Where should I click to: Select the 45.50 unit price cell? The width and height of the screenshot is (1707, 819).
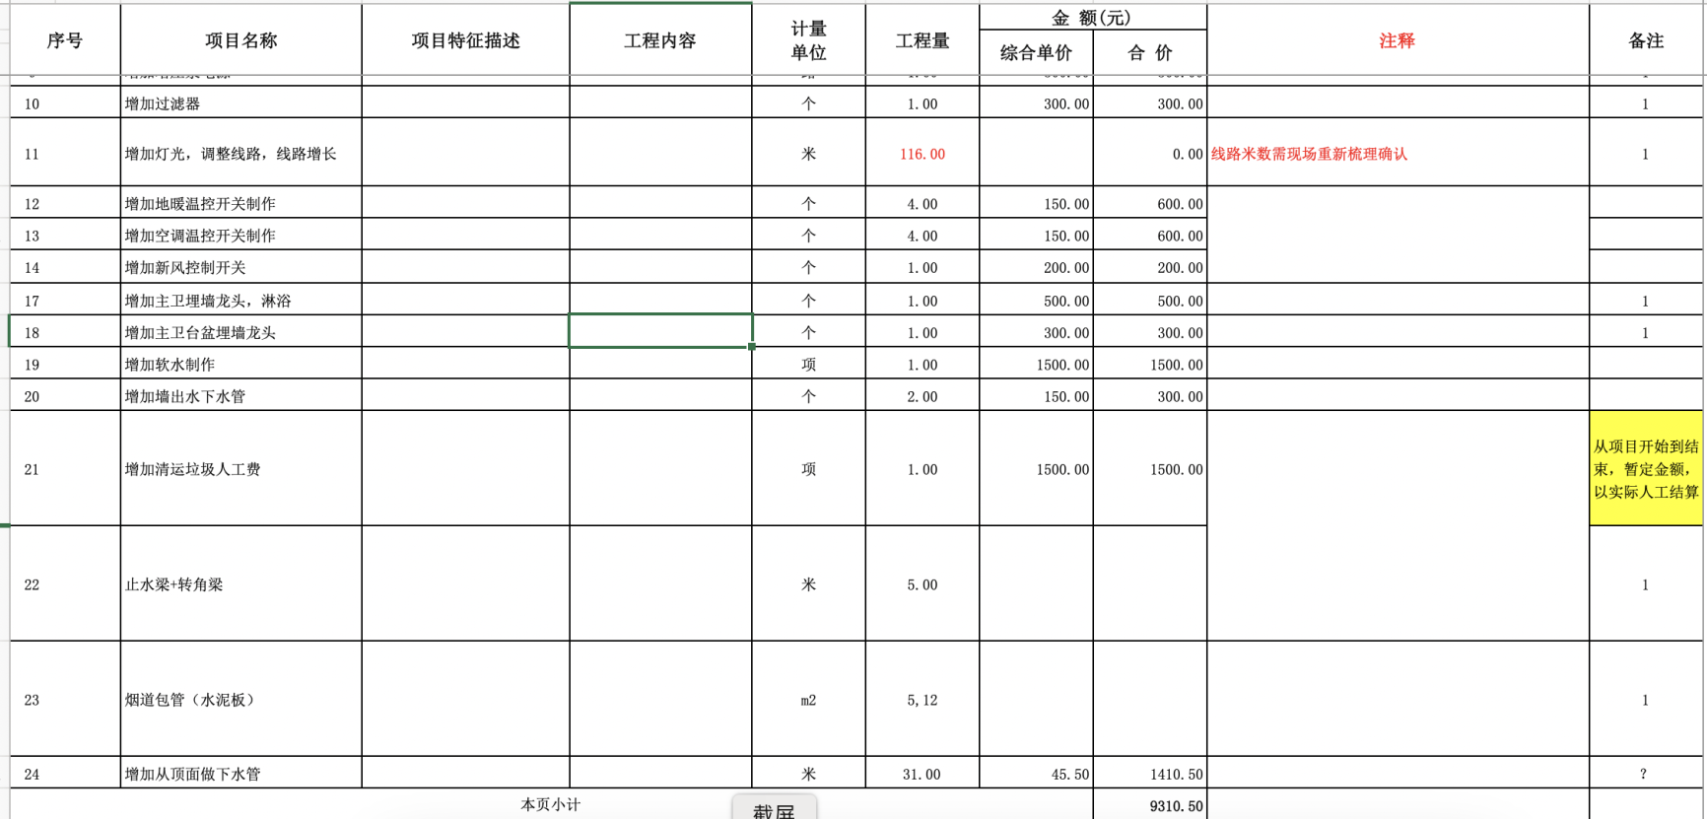tap(1036, 774)
